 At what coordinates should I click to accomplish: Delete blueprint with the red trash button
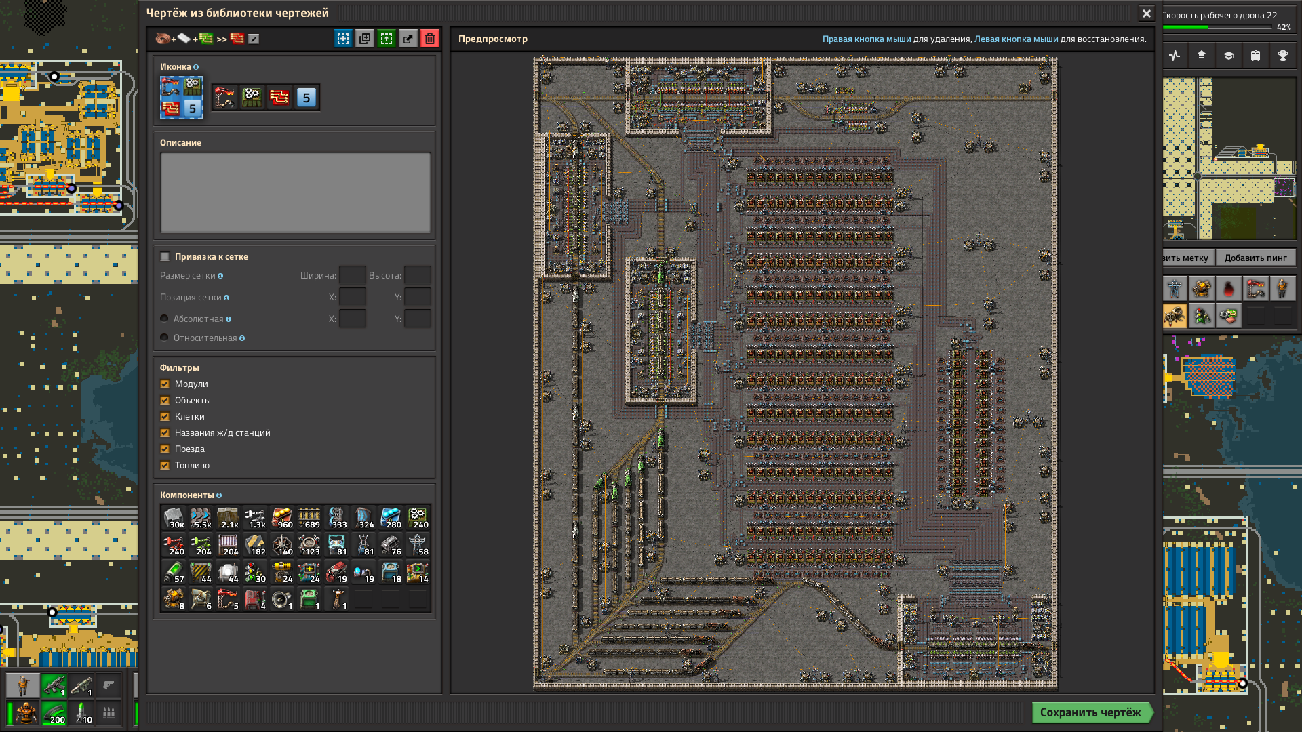coord(430,39)
